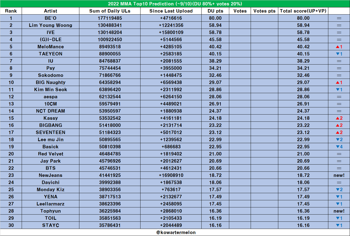
Task: Click the blue down-2 arrow for Monday Kiz
Action: [x=339, y=189]
